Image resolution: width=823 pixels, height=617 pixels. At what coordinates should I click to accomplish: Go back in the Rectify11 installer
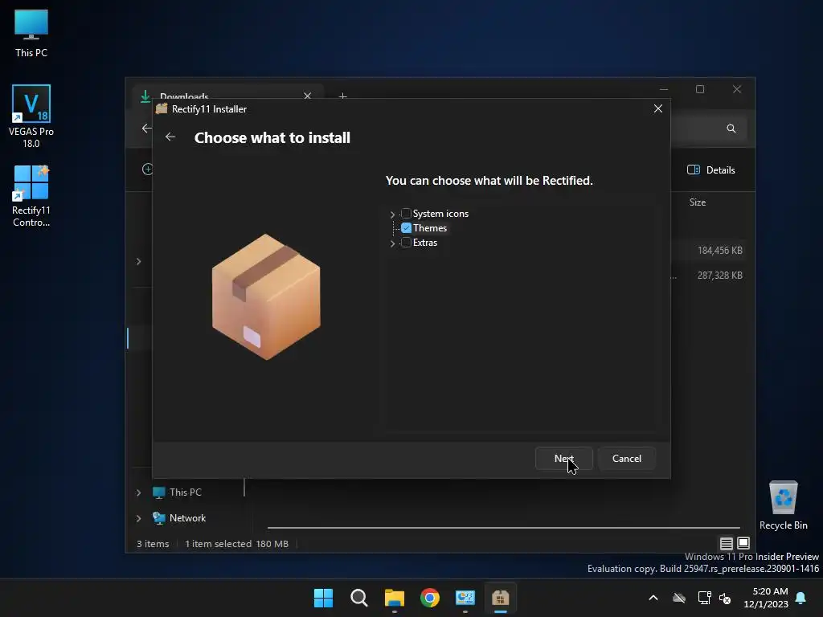coord(170,137)
